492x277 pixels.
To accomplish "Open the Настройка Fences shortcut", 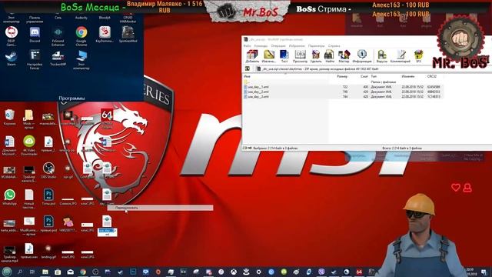I will click(35, 60).
